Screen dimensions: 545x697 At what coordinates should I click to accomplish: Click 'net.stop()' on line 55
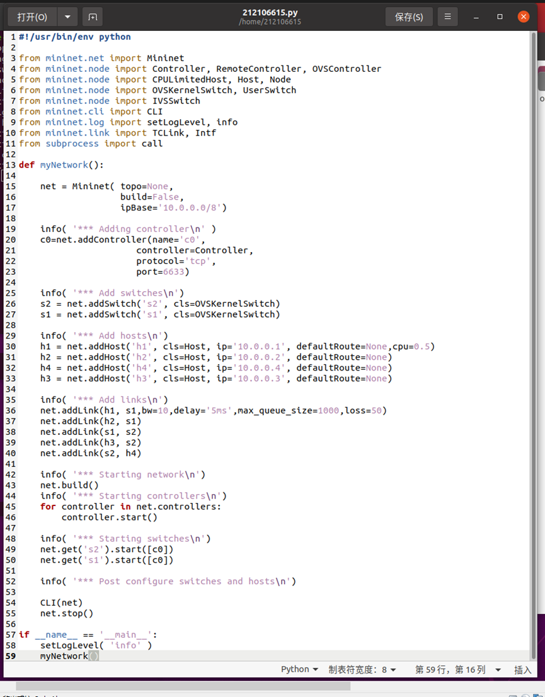pyautogui.click(x=67, y=613)
